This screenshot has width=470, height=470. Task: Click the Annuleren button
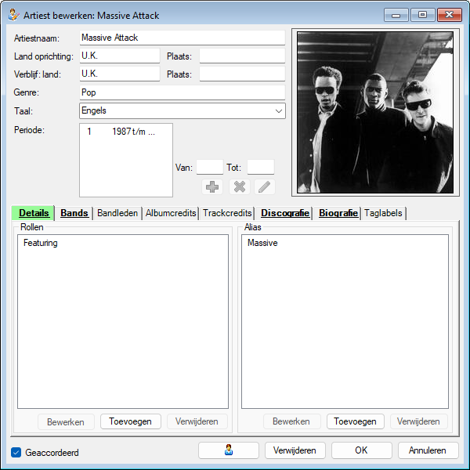[x=428, y=450]
